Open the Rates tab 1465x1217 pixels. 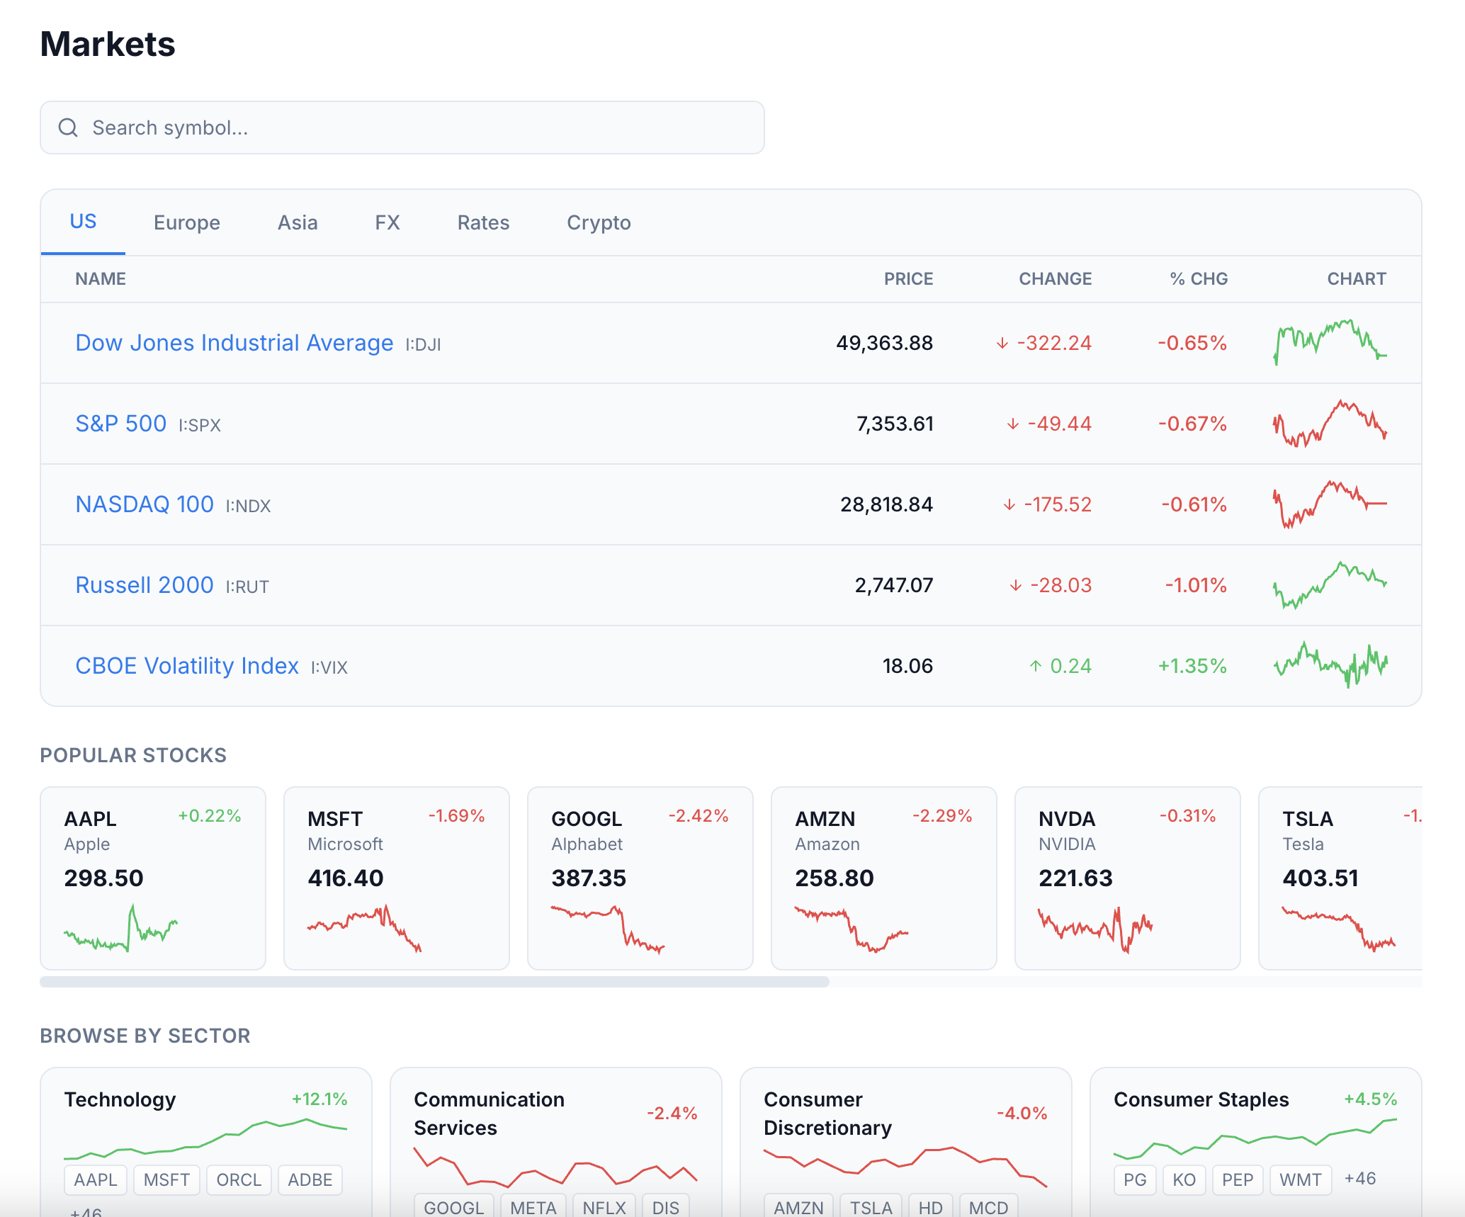[x=483, y=222]
